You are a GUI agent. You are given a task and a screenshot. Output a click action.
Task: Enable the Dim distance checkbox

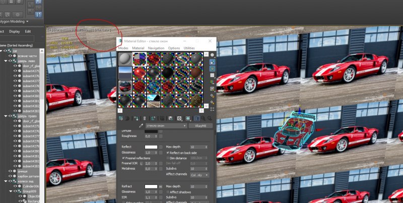[168, 158]
